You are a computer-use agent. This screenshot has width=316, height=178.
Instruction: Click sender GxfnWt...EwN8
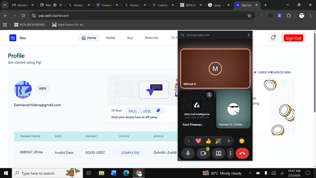[165, 152]
